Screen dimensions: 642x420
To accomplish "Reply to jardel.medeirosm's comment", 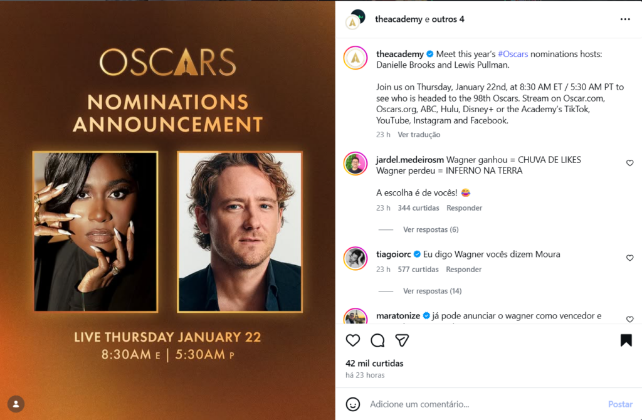I will click(464, 208).
